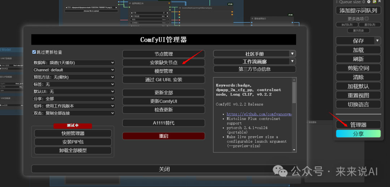Toggle 跳过更新检查 checkbox
The image size is (390, 187).
[x=34, y=52]
